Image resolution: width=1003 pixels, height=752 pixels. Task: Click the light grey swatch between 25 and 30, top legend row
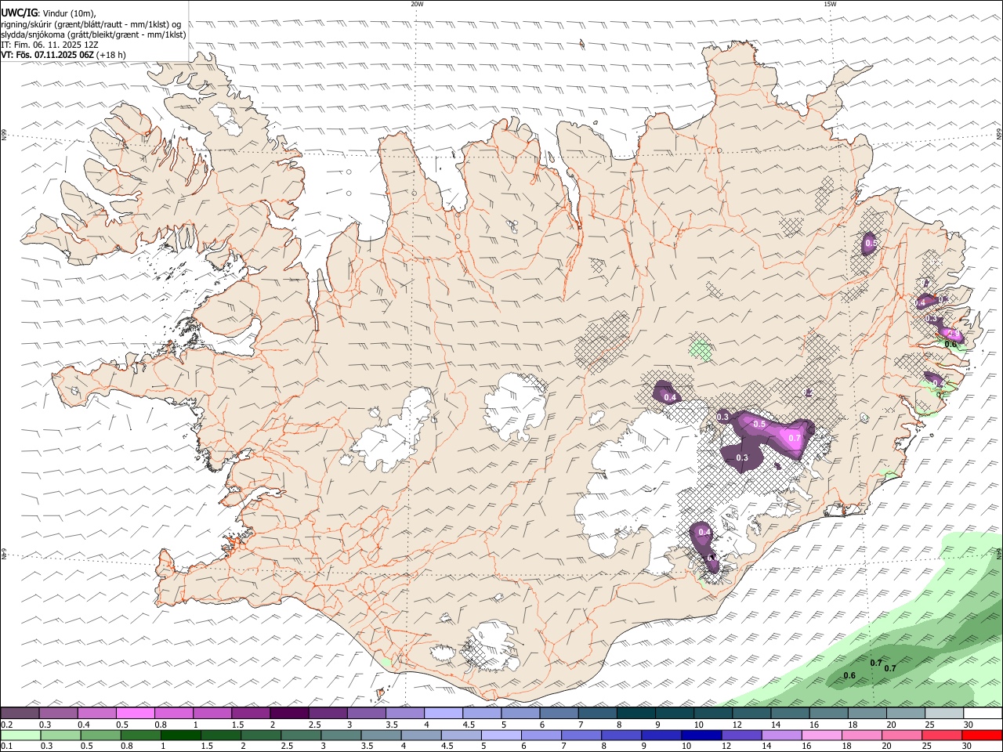(x=943, y=714)
